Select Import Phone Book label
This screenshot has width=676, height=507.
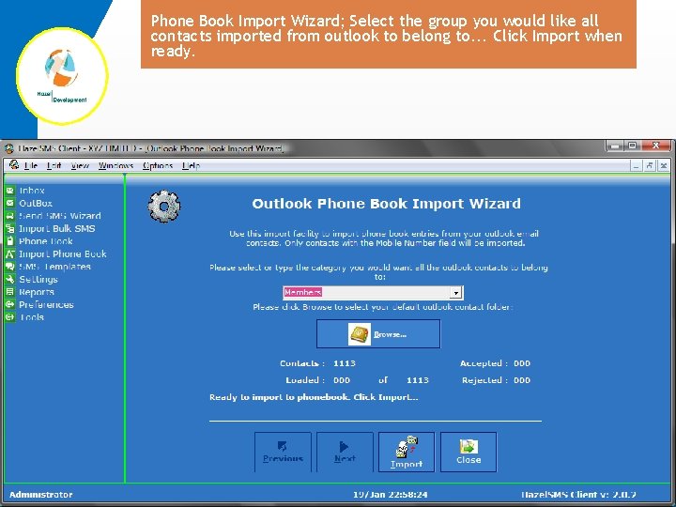pos(63,254)
